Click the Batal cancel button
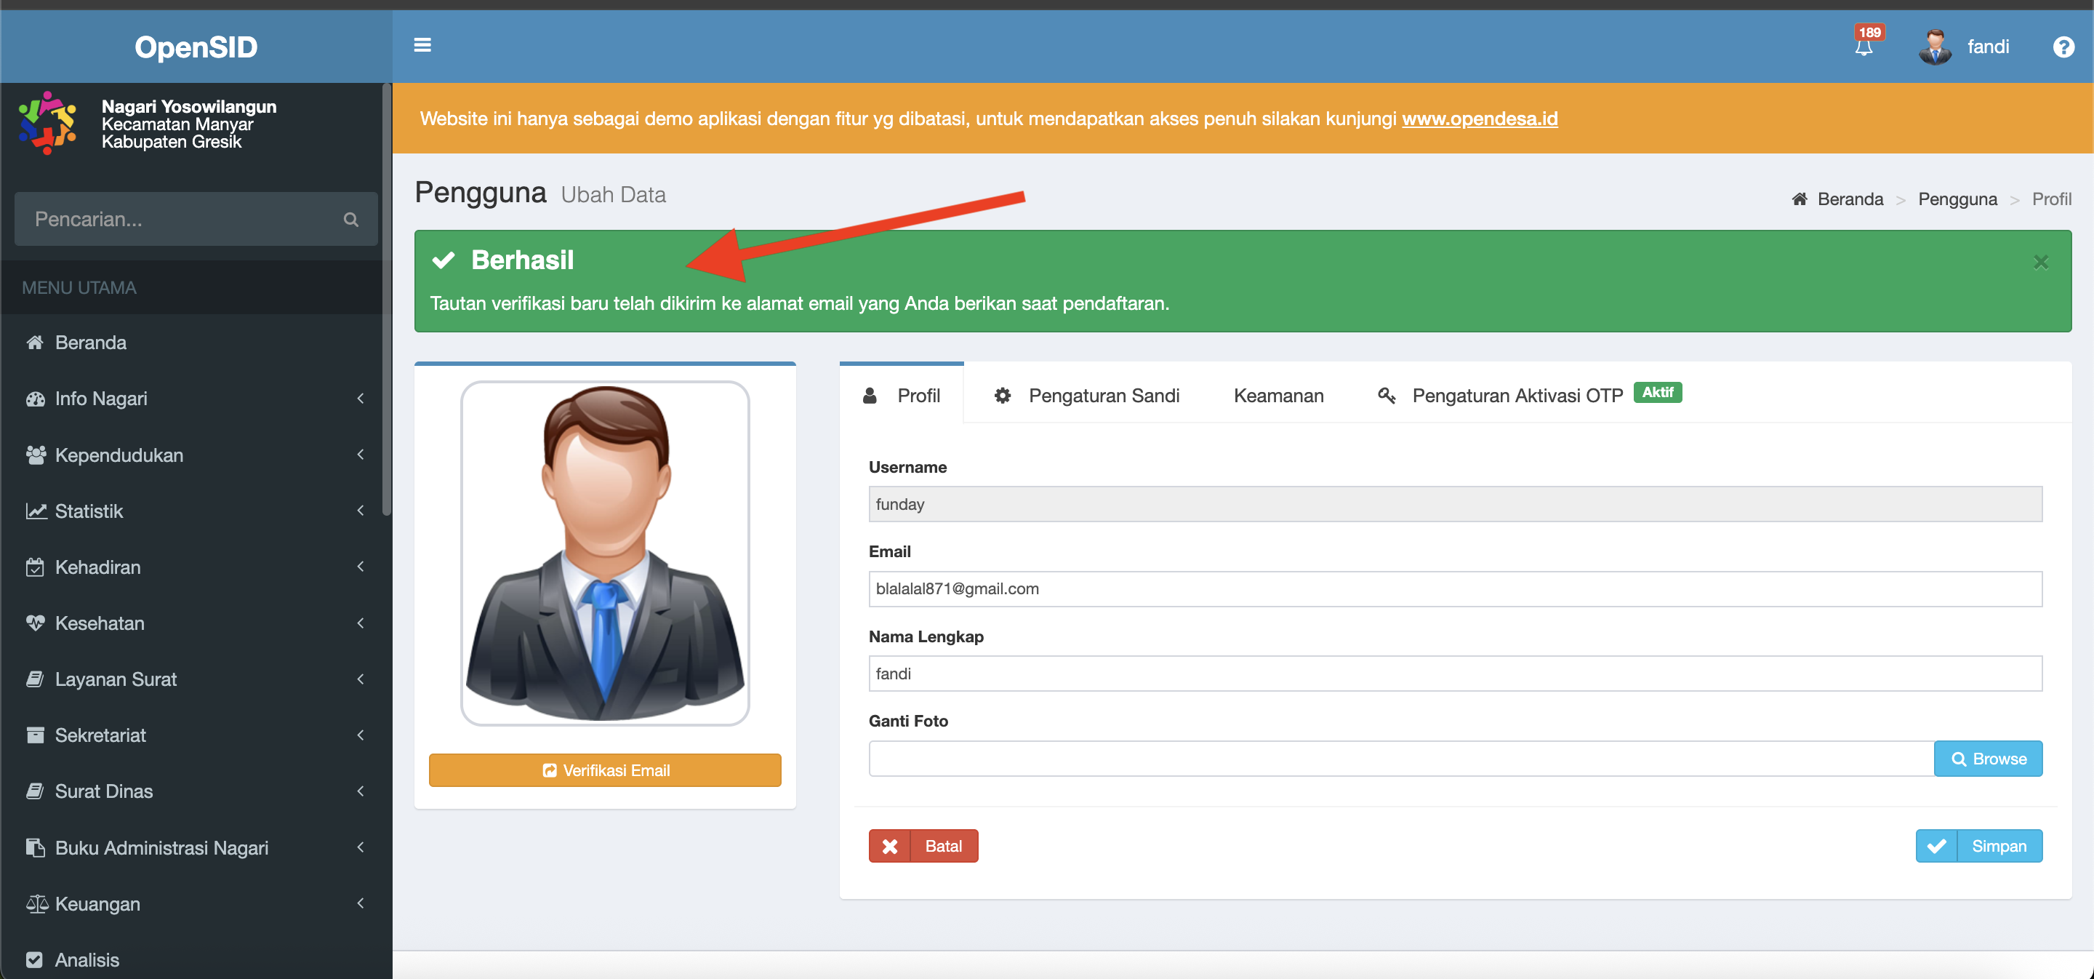The height and width of the screenshot is (979, 2094). [923, 846]
